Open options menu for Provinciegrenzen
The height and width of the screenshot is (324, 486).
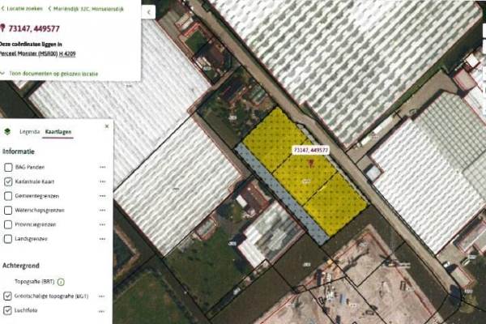[103, 224]
